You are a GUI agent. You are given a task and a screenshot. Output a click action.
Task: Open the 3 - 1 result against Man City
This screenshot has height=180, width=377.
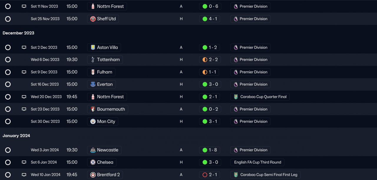210,121
